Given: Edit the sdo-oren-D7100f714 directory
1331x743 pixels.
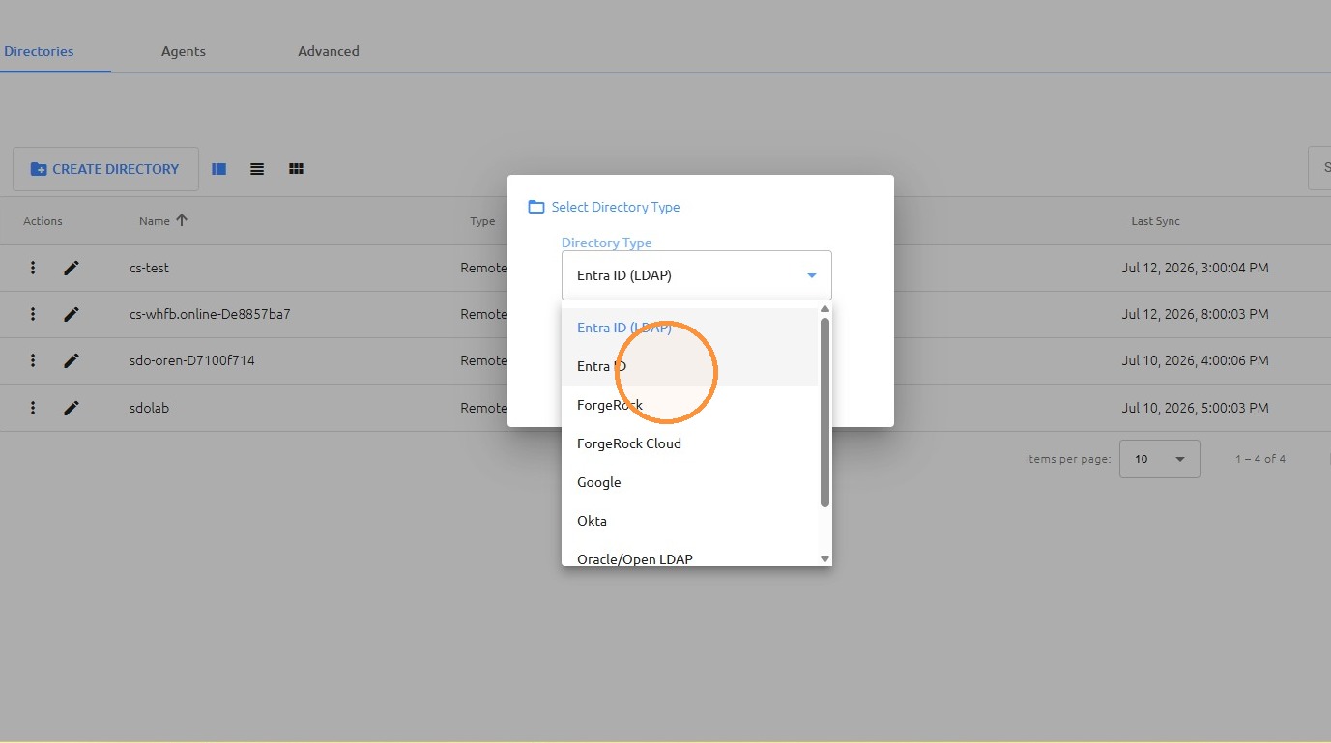Looking at the screenshot, I should pyautogui.click(x=72, y=360).
